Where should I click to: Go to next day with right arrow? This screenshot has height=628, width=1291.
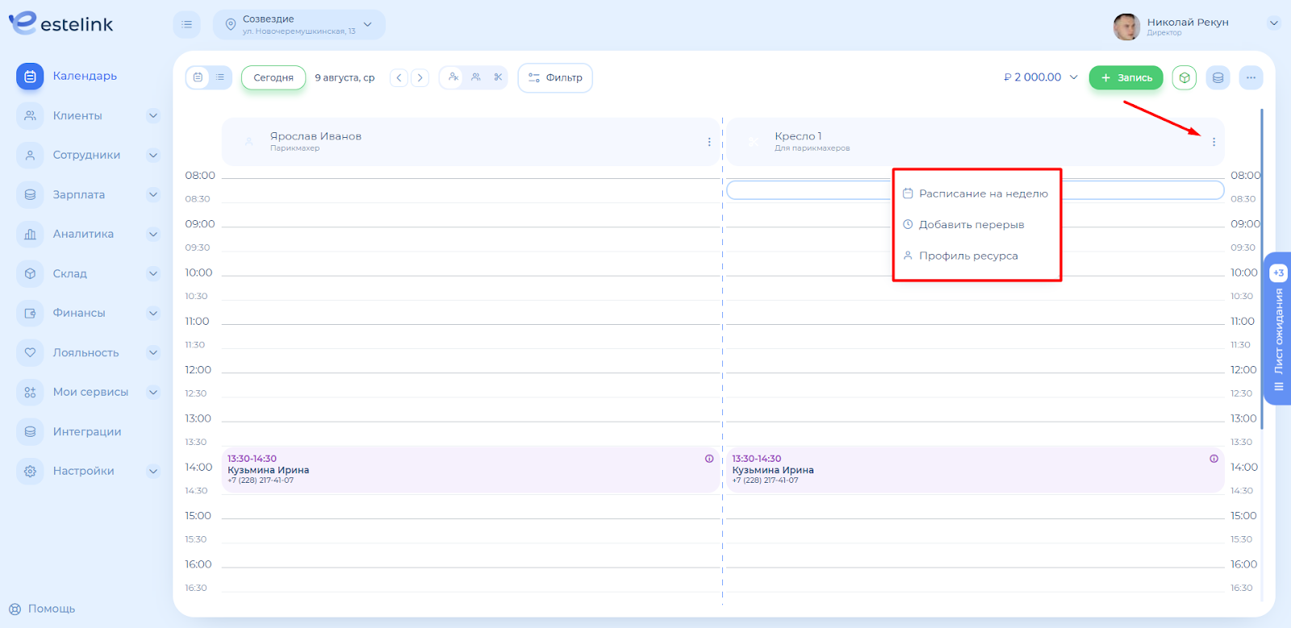pos(420,77)
